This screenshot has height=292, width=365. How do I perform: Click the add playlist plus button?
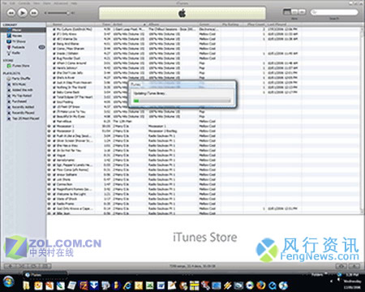[x=11, y=266]
